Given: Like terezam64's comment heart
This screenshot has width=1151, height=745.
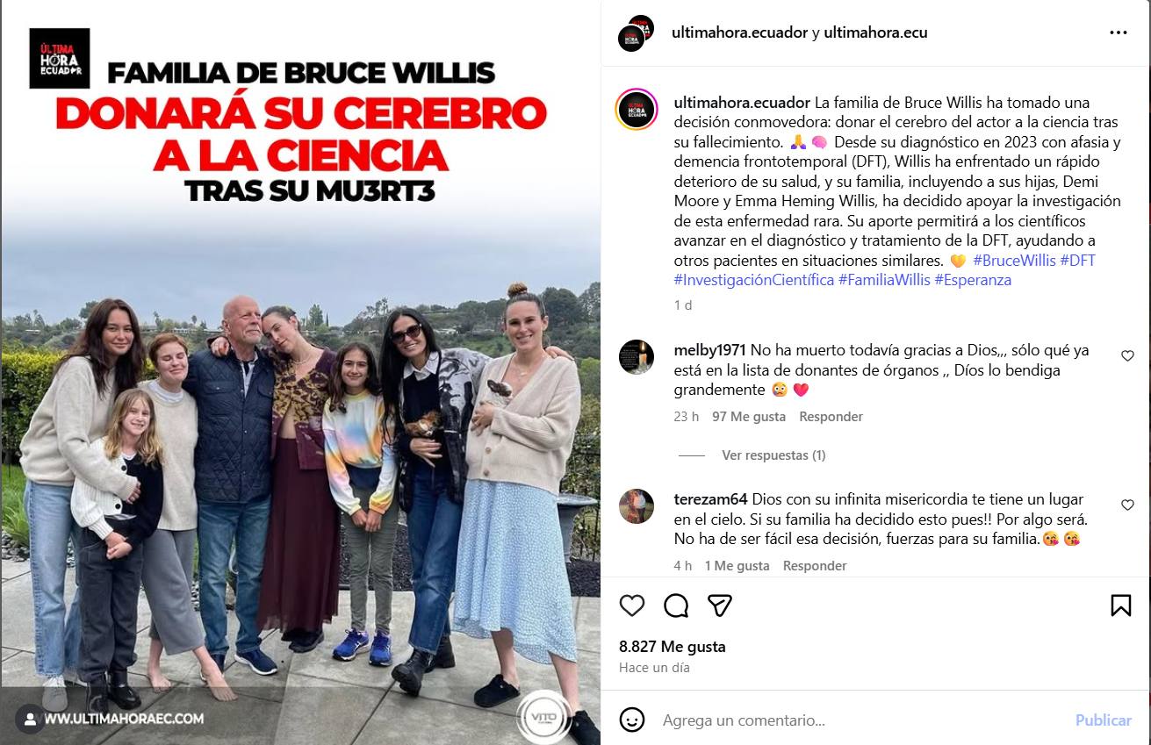Looking at the screenshot, I should pos(1127,505).
